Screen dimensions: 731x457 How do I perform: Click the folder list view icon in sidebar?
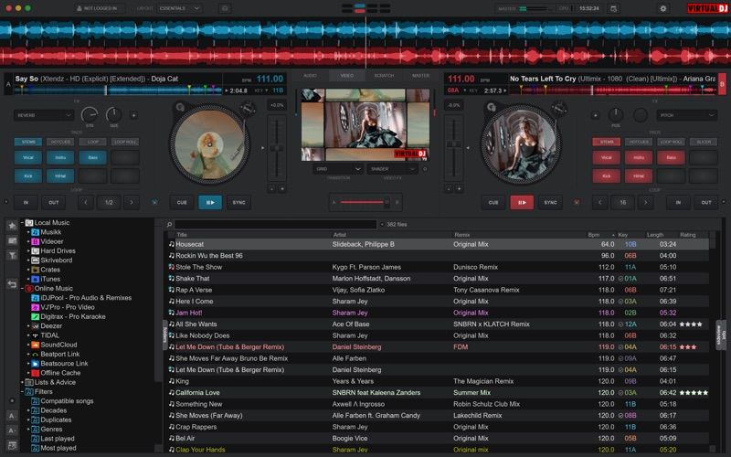[x=12, y=240]
